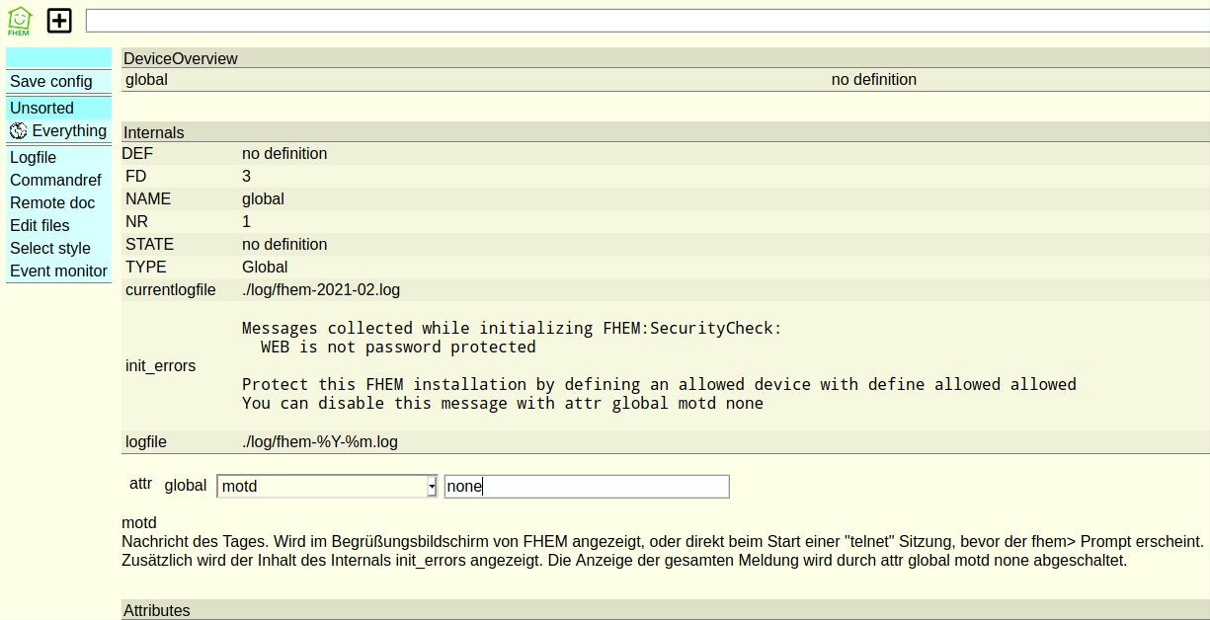1210x620 pixels.
Task: Click the attr command link
Action: (x=140, y=484)
